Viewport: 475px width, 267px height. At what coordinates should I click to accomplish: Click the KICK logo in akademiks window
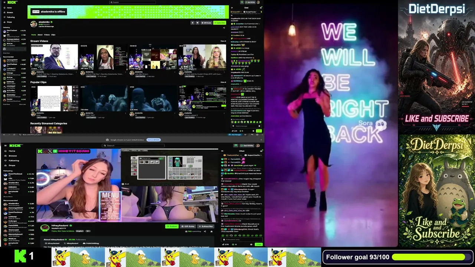tap(12, 2)
